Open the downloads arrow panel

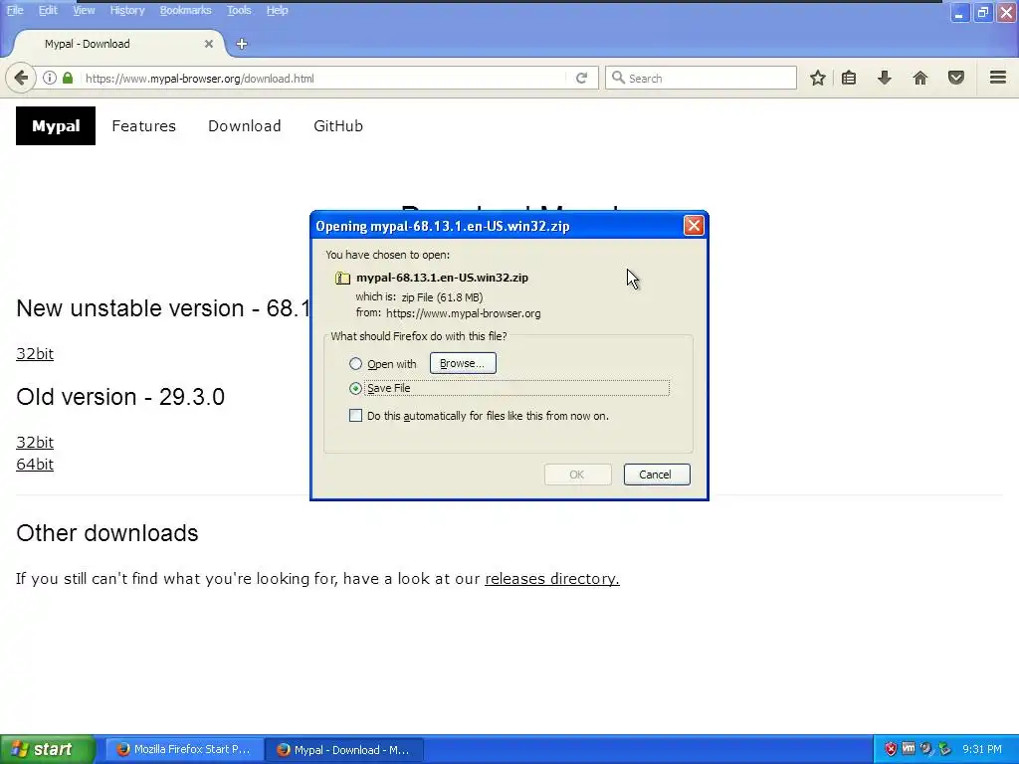click(885, 78)
